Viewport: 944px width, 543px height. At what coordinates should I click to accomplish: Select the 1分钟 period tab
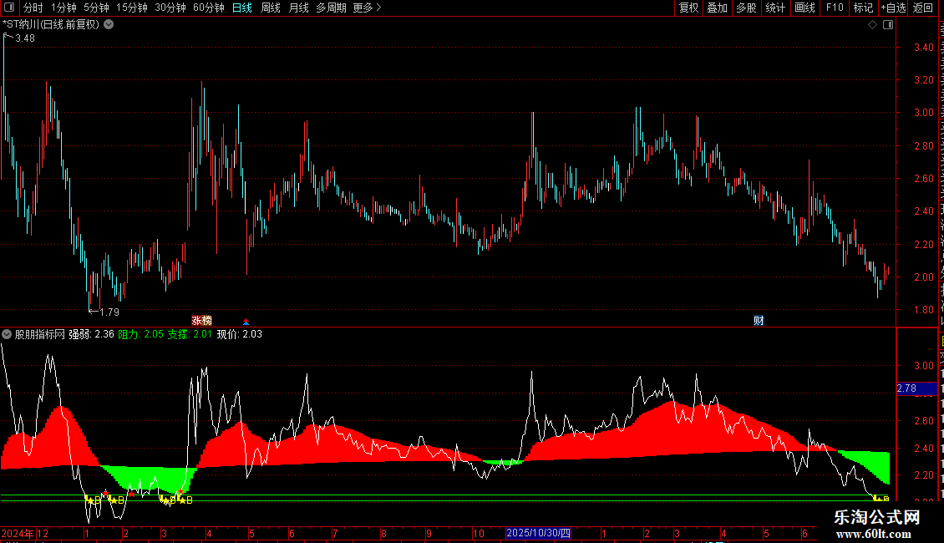tap(63, 8)
